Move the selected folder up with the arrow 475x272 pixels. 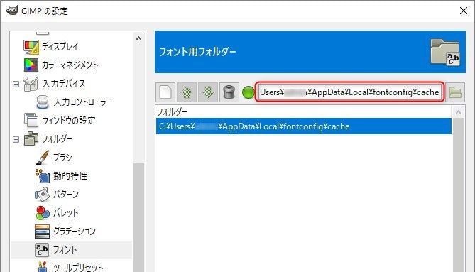coord(187,92)
